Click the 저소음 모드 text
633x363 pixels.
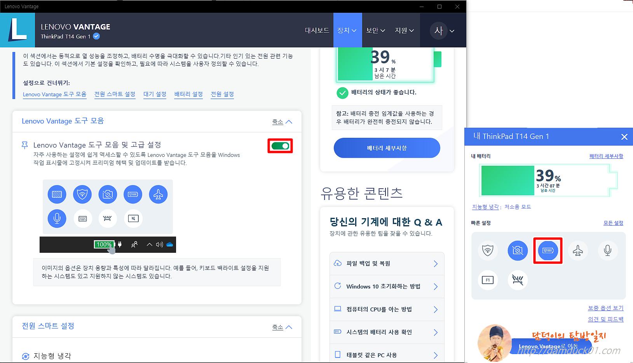pyautogui.click(x=518, y=207)
